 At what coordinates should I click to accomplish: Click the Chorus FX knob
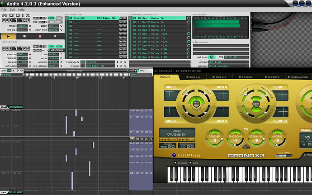(277, 139)
